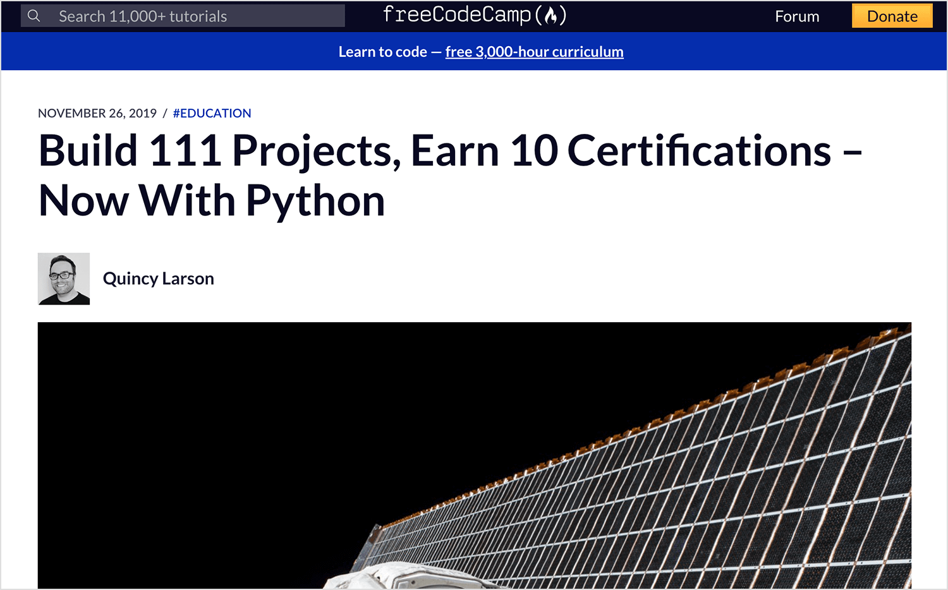This screenshot has height=590, width=948.
Task: Follow the 'free 3,000-hour curriculum' link
Action: click(534, 52)
